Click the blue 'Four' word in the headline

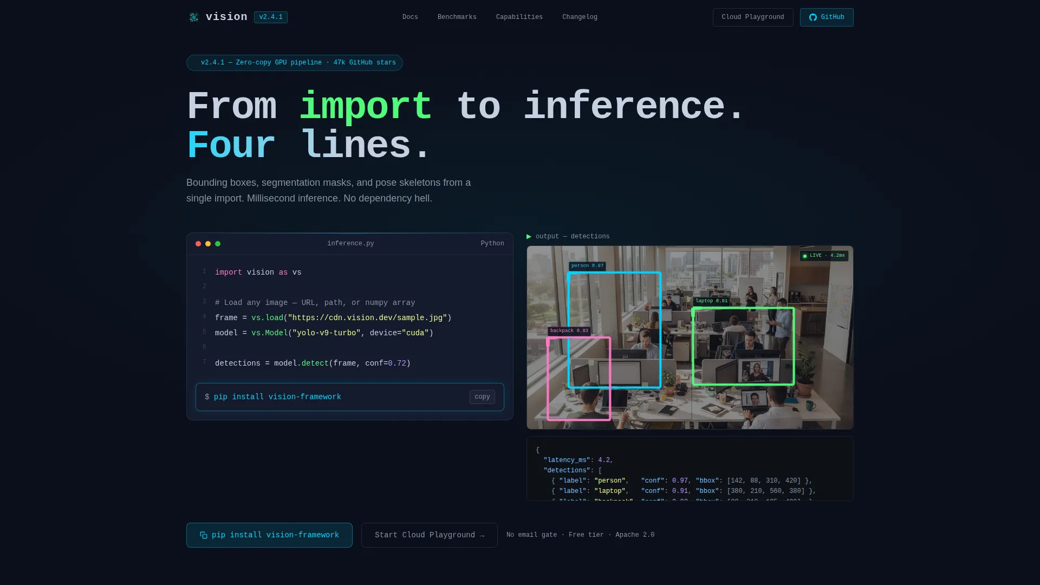[x=231, y=146]
